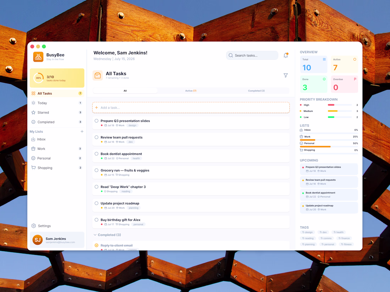Open All Tasks in sidebar
The image size is (390, 292).
tap(57, 93)
